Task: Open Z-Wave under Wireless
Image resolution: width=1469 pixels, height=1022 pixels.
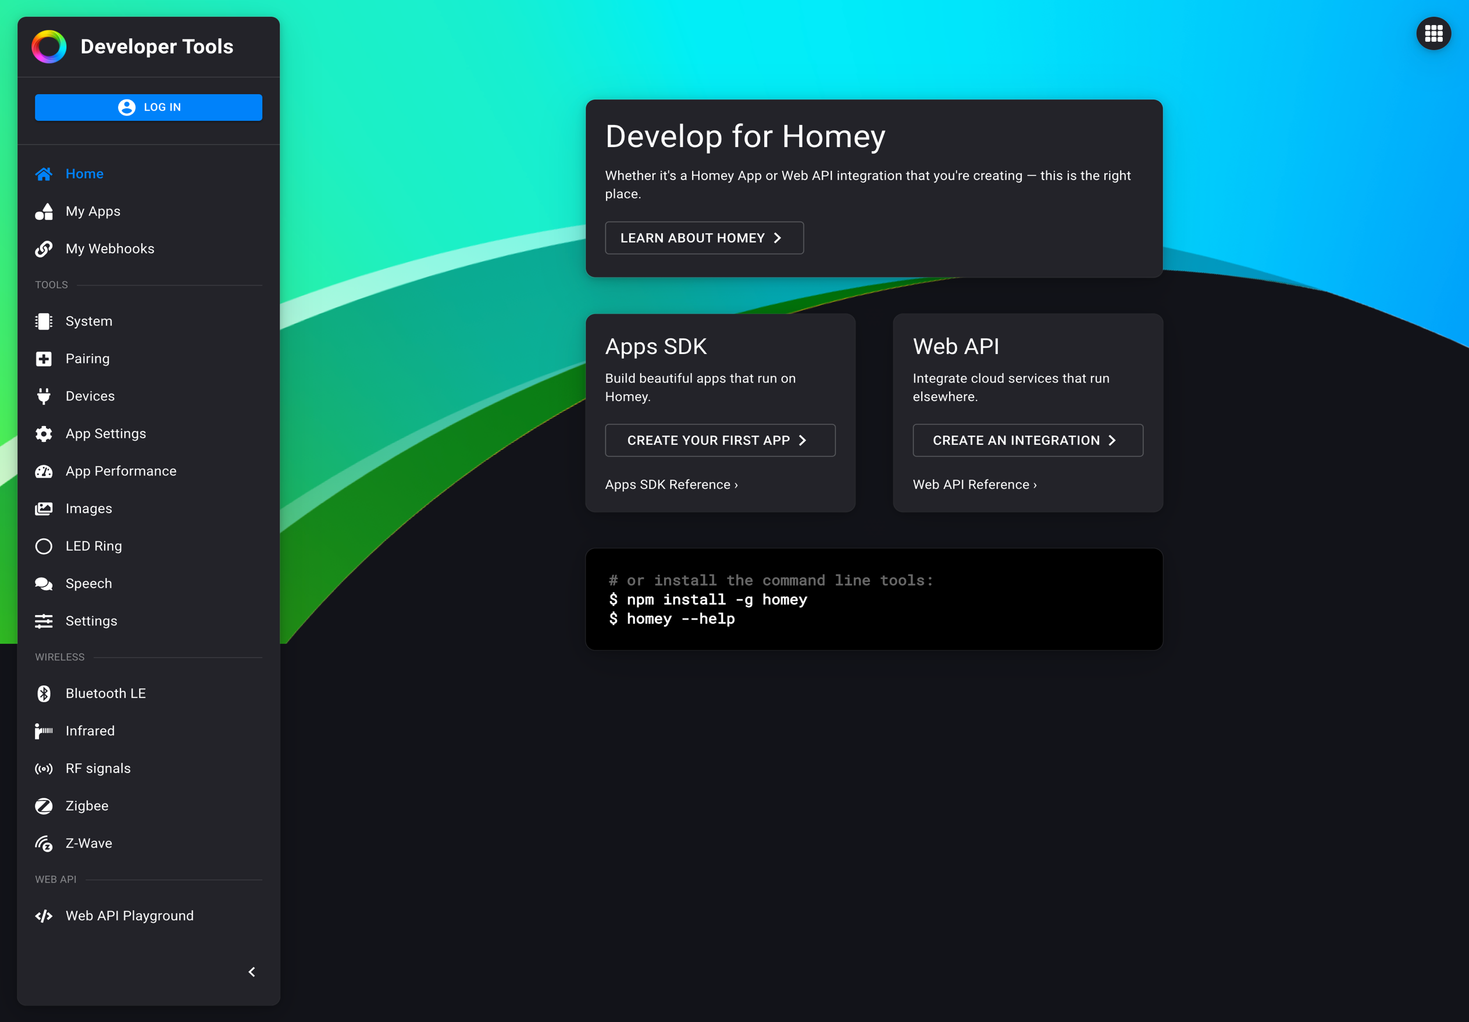Action: click(148, 844)
